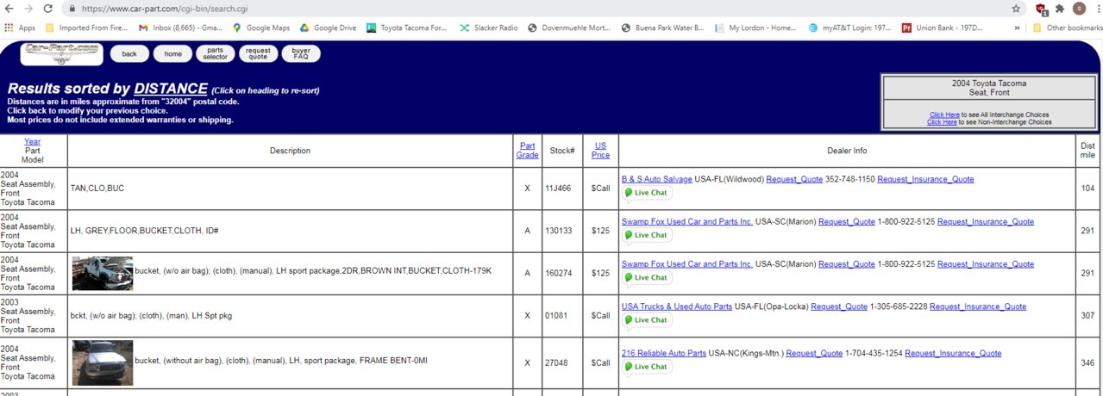Start Live Chat with B & S Auto Salvage
The height and width of the screenshot is (396, 1103).
(x=647, y=193)
